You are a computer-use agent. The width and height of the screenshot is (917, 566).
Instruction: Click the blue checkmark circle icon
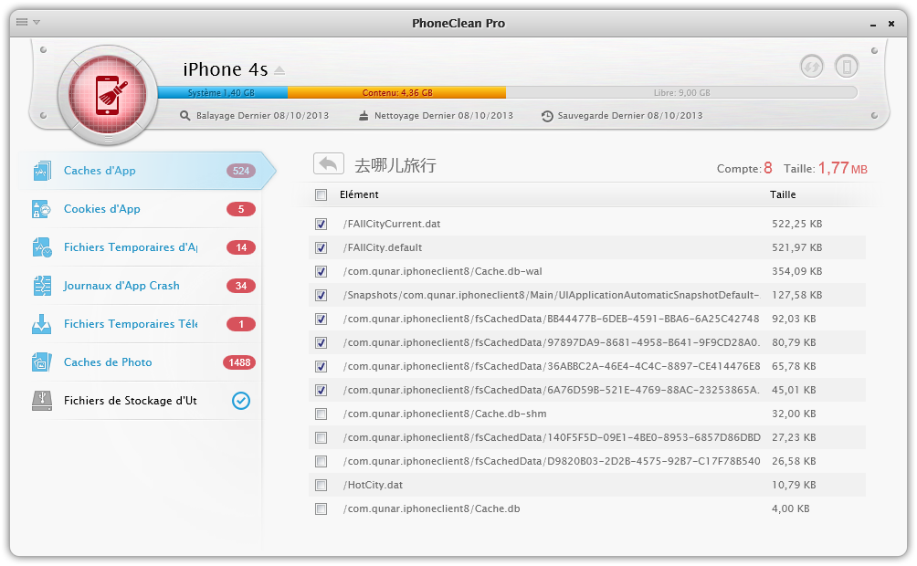(x=241, y=401)
